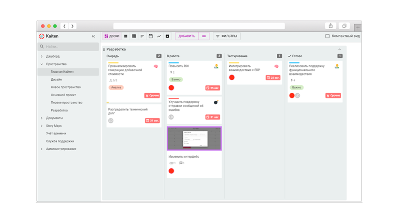Expand the Администрирование section
The width and height of the screenshot is (398, 223).
click(x=42, y=149)
